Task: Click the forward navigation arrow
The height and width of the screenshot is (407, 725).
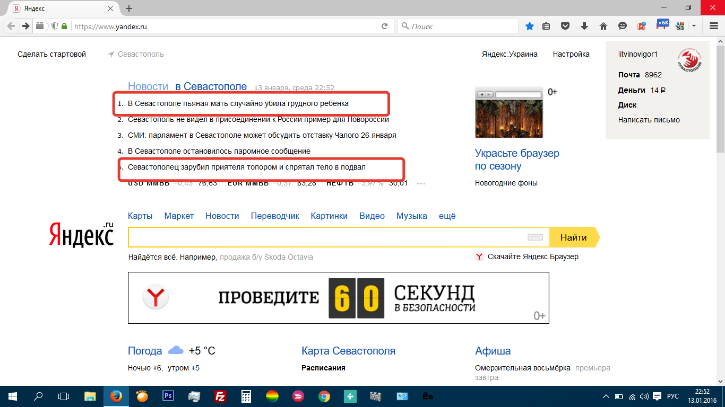Action: tap(25, 26)
